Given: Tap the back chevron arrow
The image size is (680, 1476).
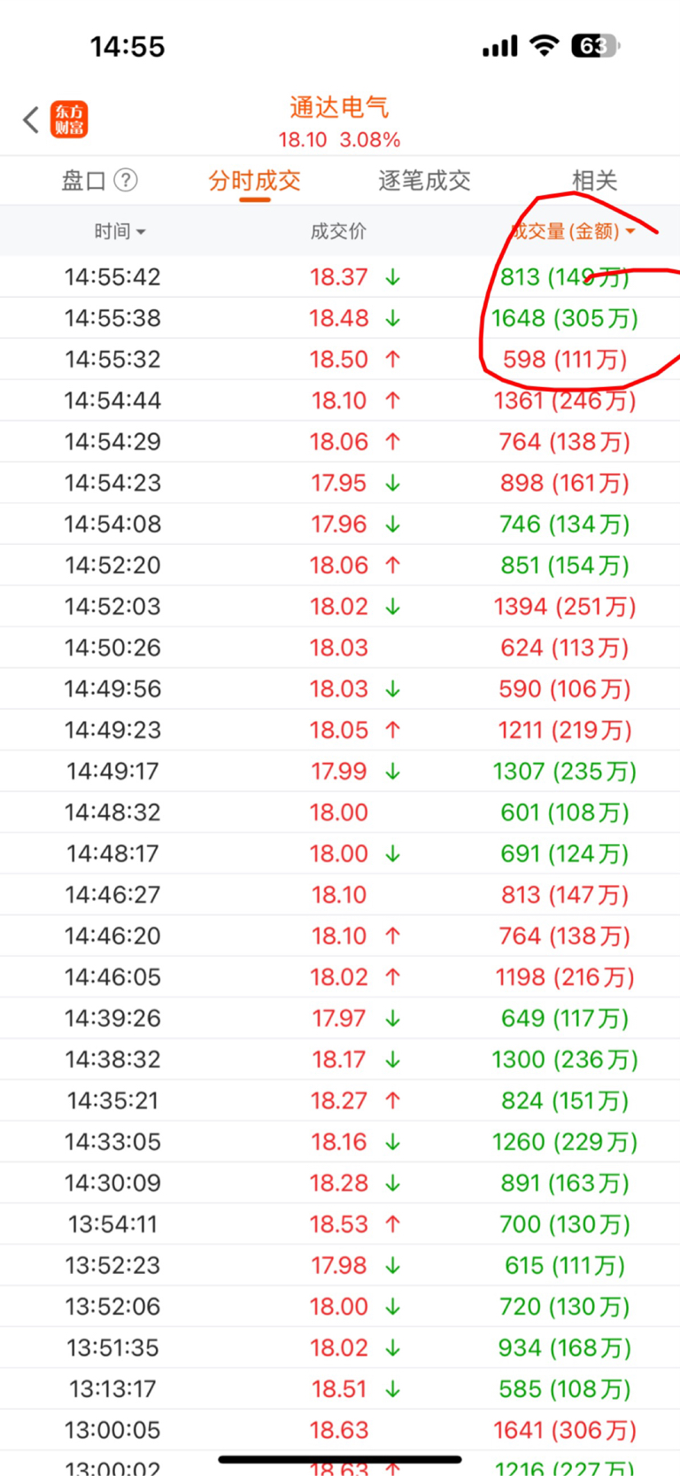Looking at the screenshot, I should [x=31, y=119].
